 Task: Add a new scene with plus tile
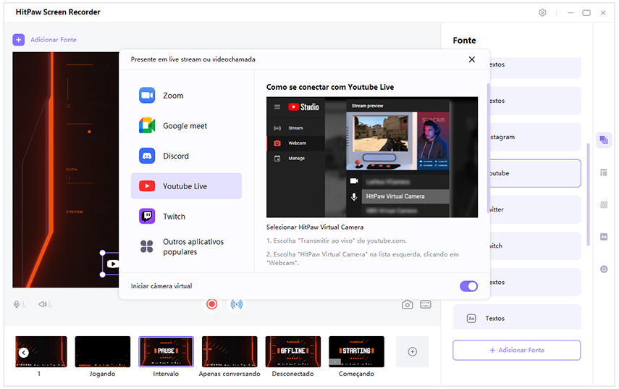coord(413,351)
